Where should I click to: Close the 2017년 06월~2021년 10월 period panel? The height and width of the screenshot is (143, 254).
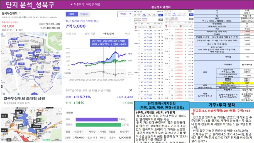tap(131, 90)
